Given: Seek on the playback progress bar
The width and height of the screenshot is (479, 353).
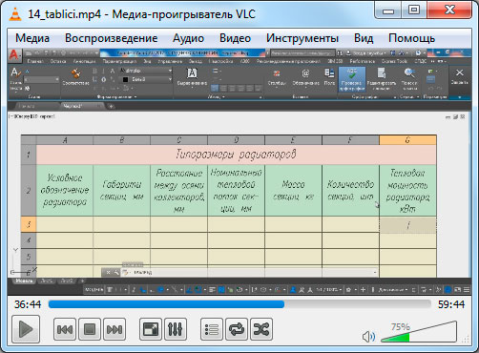Looking at the screenshot, I should [239, 304].
